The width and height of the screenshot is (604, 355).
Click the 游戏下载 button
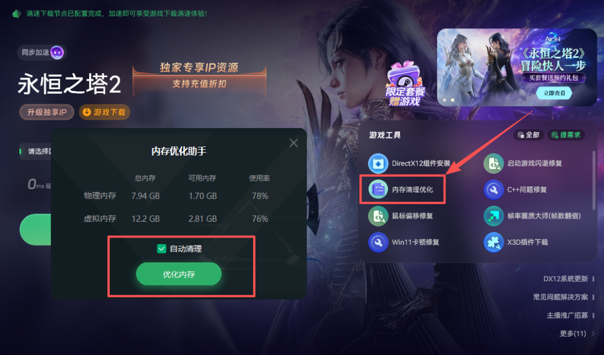click(x=104, y=112)
